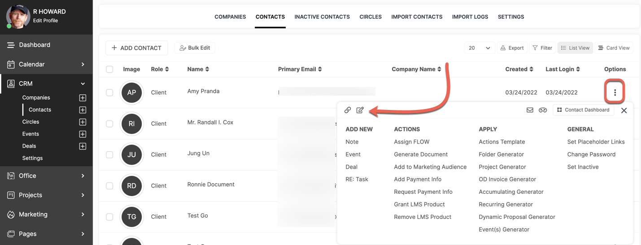Click the CRM sidebar icon
This screenshot has height=245, width=641.
pos(11,83)
